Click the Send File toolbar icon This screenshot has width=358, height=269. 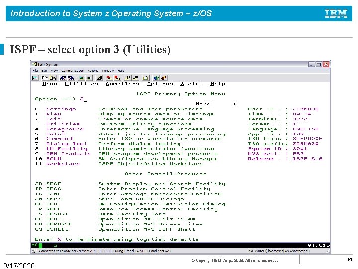pyautogui.click(x=63, y=78)
